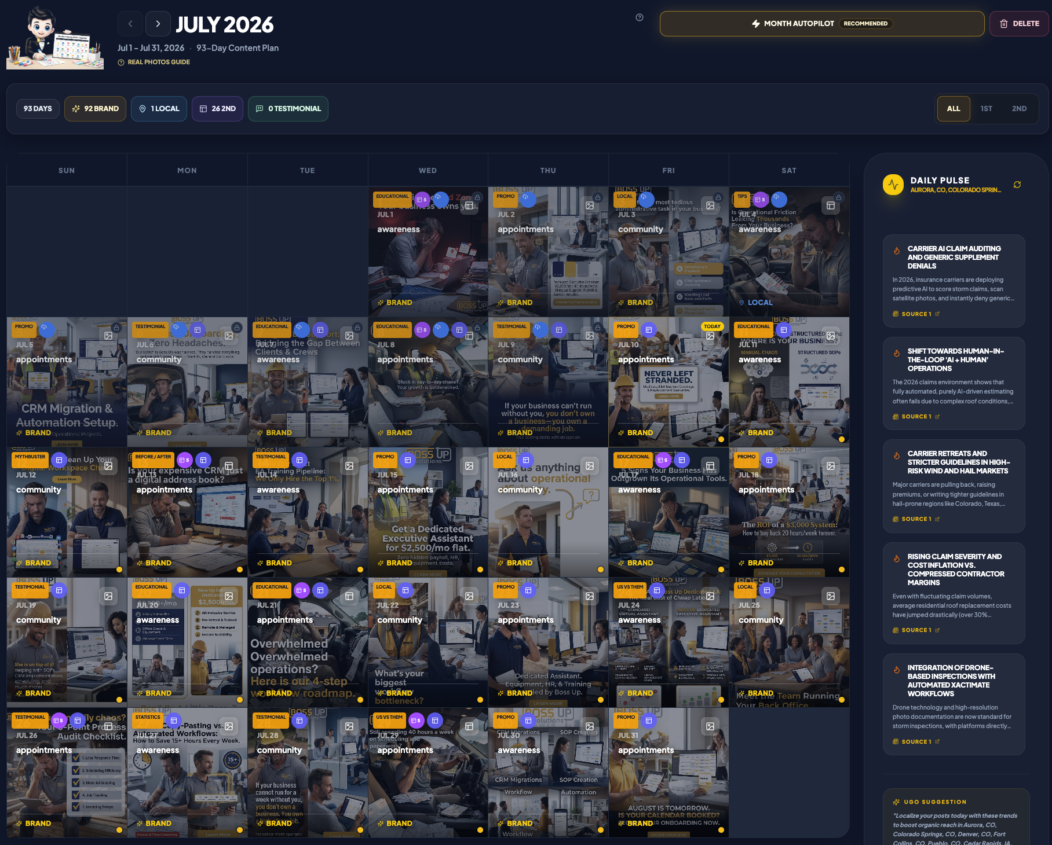This screenshot has height=845, width=1052.
Task: Toggle the lock on the Jul 2 post
Action: (x=598, y=197)
